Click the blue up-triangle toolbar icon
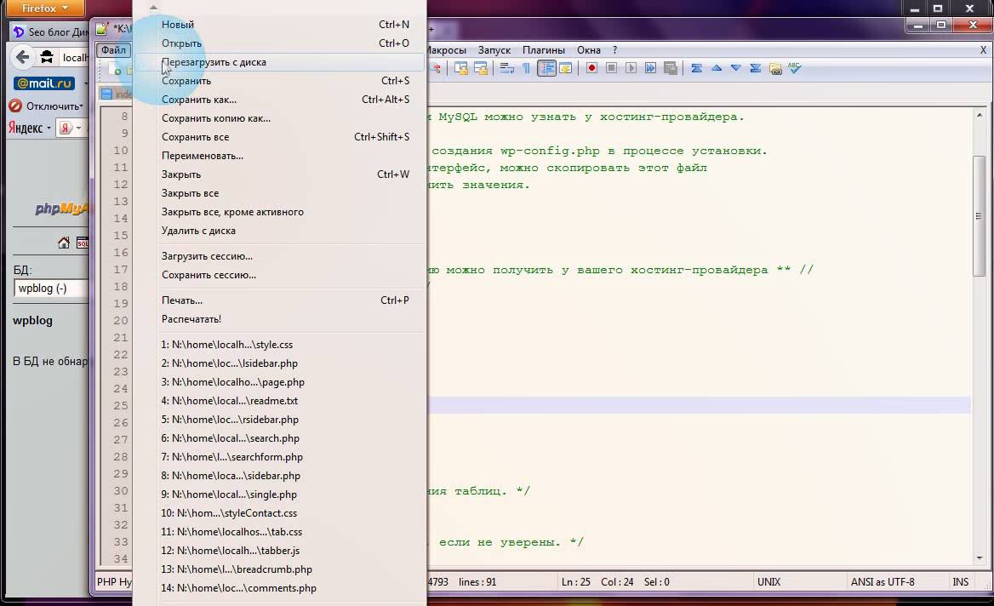Image resolution: width=994 pixels, height=606 pixels. click(717, 68)
